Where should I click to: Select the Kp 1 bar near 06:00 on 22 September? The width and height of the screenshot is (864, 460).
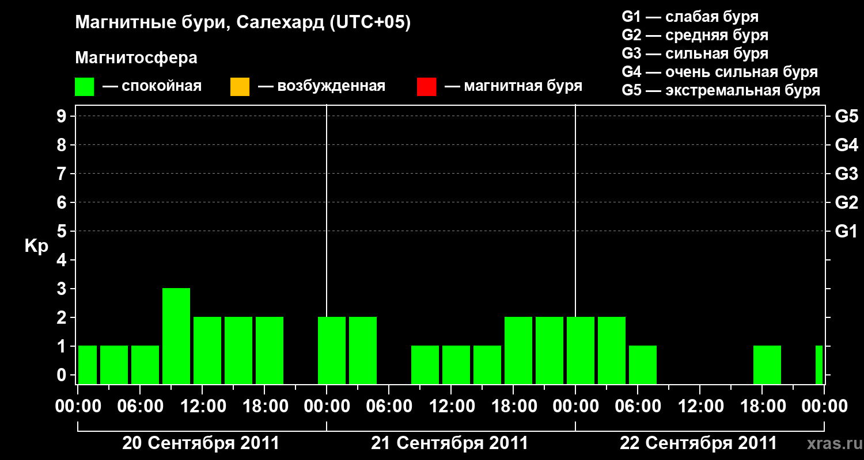click(643, 365)
